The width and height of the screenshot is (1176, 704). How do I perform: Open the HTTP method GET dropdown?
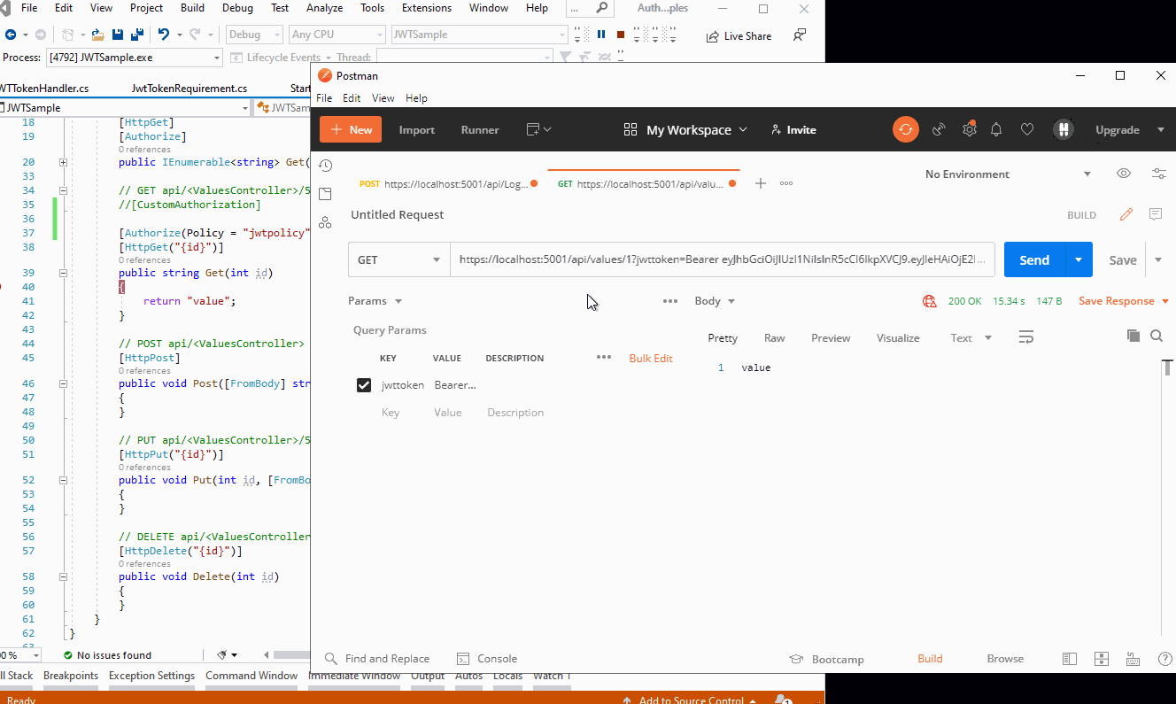click(399, 259)
